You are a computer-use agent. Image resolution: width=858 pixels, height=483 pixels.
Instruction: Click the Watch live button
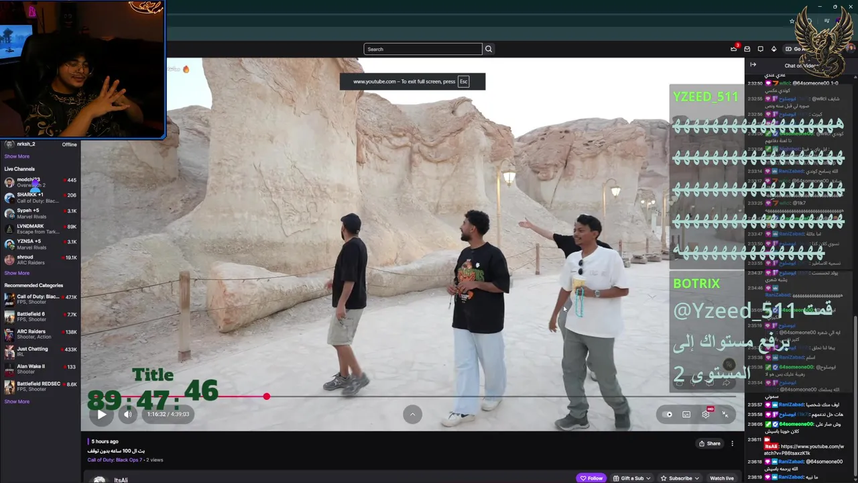tap(722, 478)
